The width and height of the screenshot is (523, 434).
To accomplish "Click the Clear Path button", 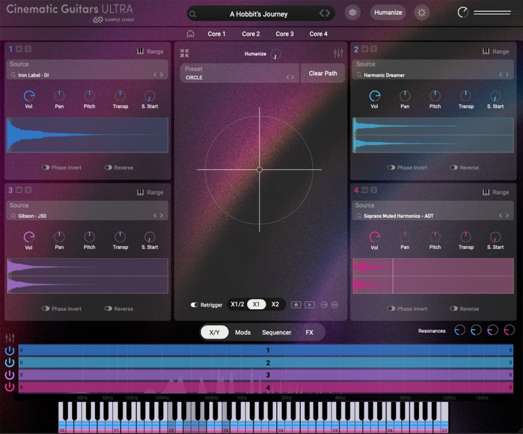I will pyautogui.click(x=323, y=73).
